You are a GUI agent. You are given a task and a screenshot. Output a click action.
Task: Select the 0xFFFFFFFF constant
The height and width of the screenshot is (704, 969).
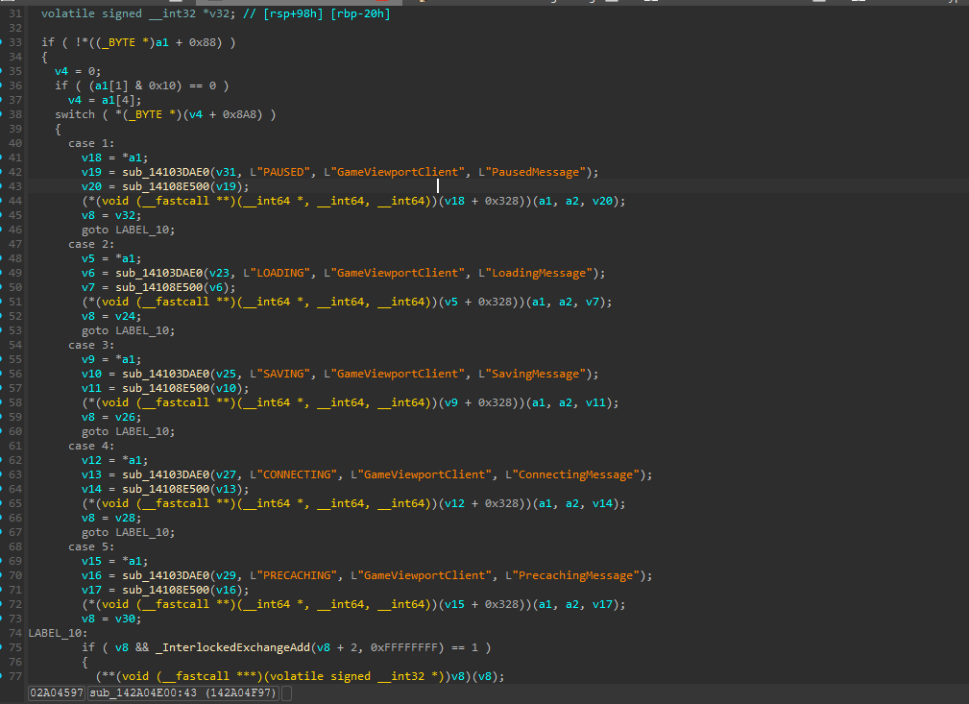click(404, 647)
